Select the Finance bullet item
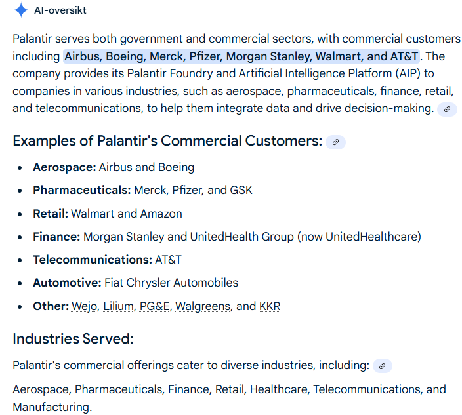462x415 pixels. click(x=226, y=237)
